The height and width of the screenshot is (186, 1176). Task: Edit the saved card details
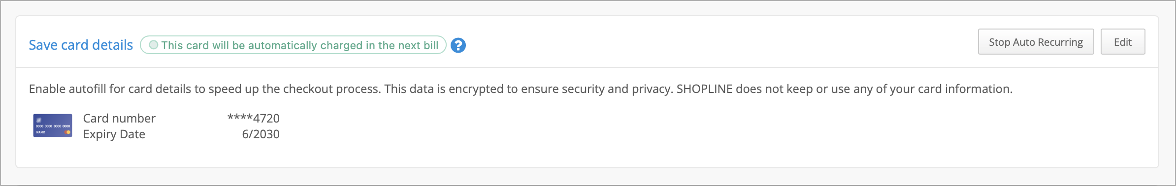pos(1122,42)
